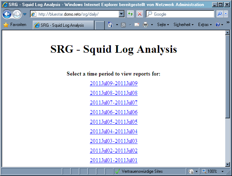Click the Print icon in toolbar
This screenshot has height=176, width=232.
[145, 25]
